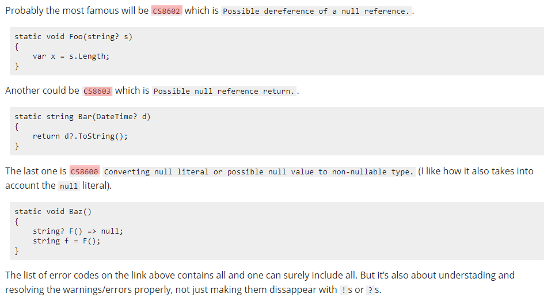Click the 'Probably the most famous' sentence text

tap(77, 10)
